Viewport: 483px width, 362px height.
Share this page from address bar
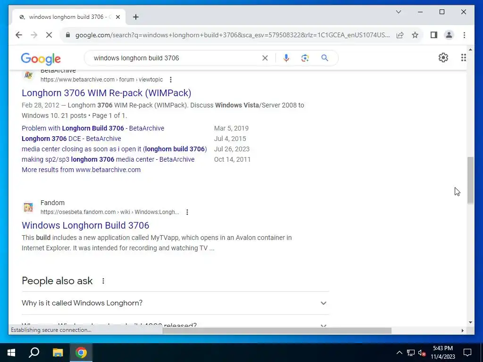400,35
